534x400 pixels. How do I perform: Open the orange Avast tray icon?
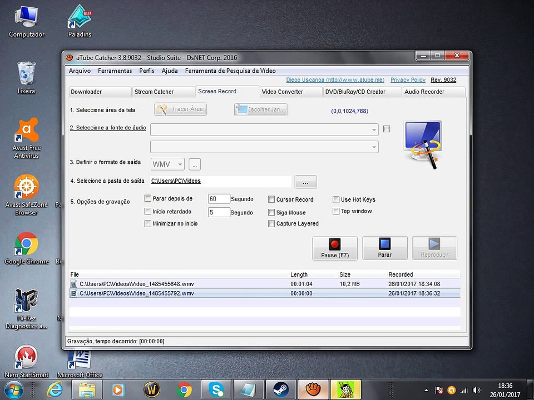452,391
